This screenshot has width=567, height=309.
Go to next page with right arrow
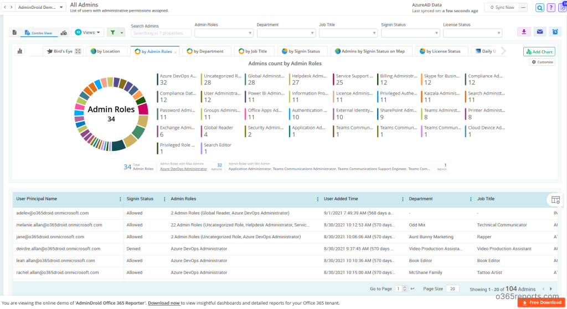tap(551, 289)
